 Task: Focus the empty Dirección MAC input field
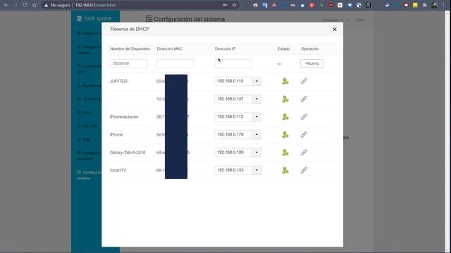click(175, 63)
